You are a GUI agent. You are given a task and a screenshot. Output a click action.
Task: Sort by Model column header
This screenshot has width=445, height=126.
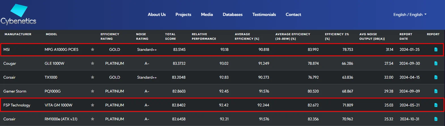(52, 34)
